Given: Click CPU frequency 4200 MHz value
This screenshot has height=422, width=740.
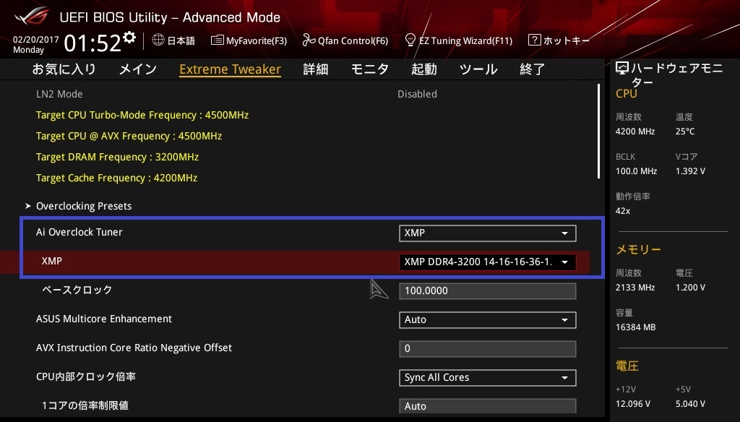Looking at the screenshot, I should (635, 132).
